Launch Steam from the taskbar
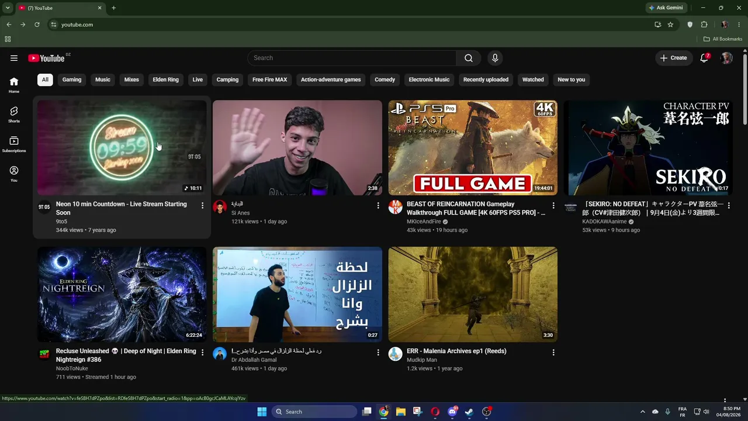 tap(469, 412)
